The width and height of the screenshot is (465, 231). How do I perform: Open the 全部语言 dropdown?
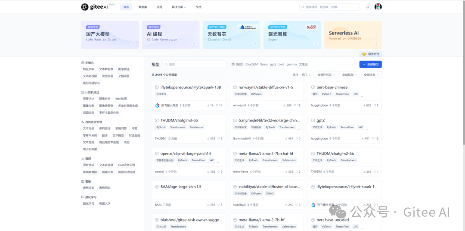click(372, 75)
